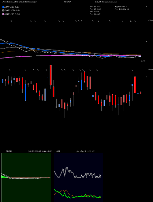Viewport: 153px width, 202px height.
Task: Click the white DOW MT legend swatch
Action: pyautogui.click(x=3, y=11)
